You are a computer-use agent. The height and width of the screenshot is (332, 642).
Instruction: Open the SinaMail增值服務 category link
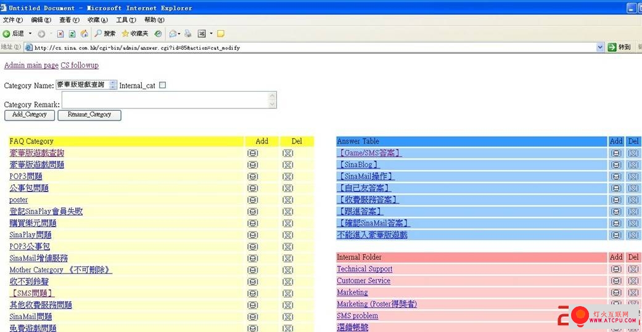coord(38,259)
